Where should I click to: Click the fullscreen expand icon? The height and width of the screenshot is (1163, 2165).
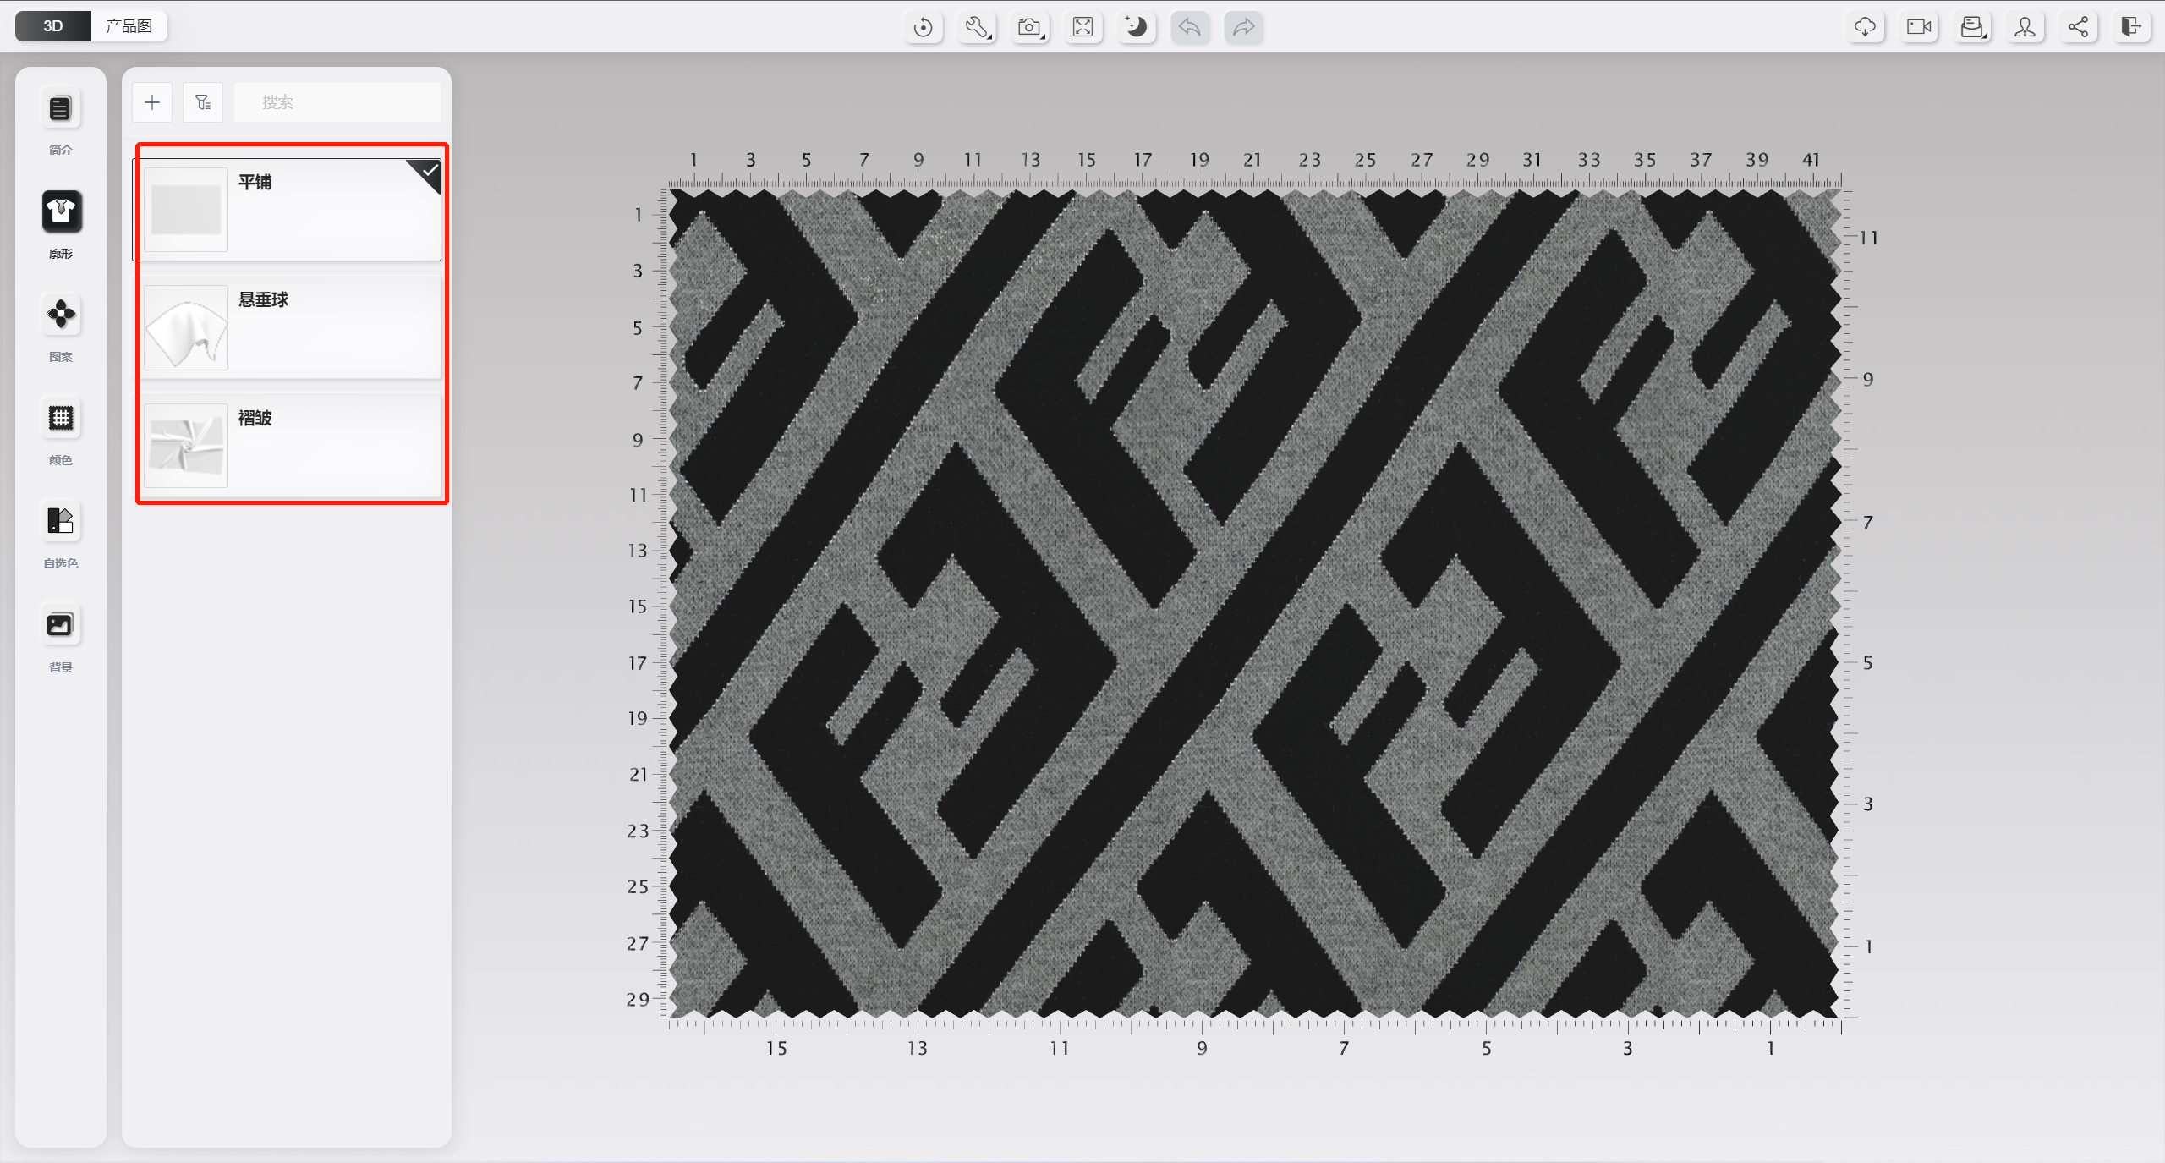[x=1082, y=27]
